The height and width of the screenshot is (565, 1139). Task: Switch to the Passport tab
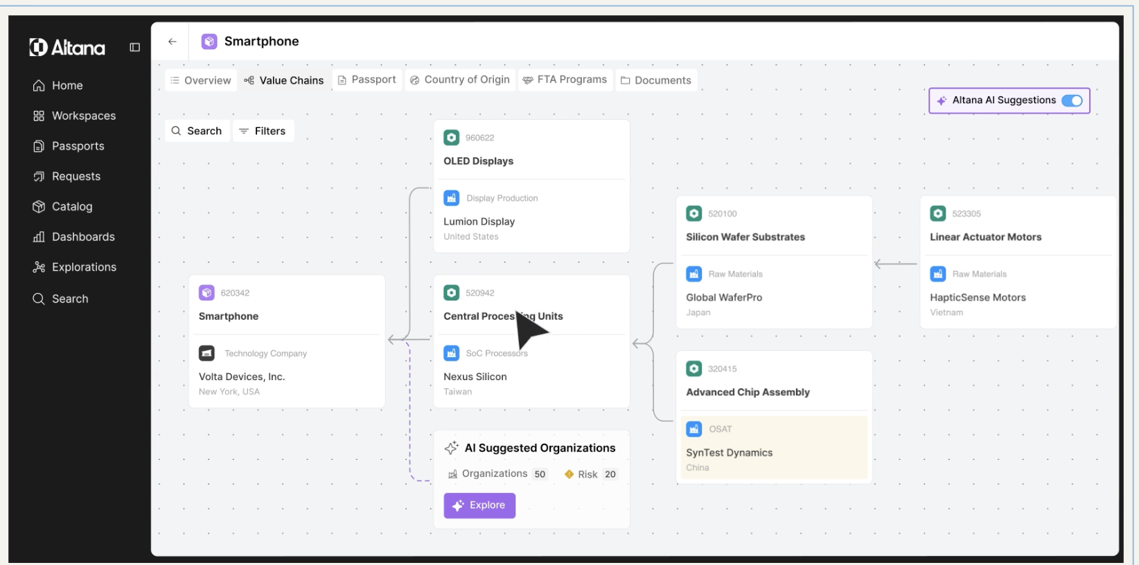pos(367,80)
